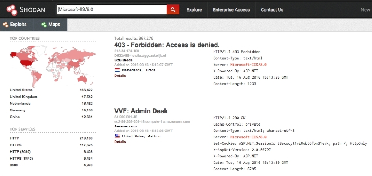Click the Breda city link
Viewport: 372px width, 176px height.
151,70
